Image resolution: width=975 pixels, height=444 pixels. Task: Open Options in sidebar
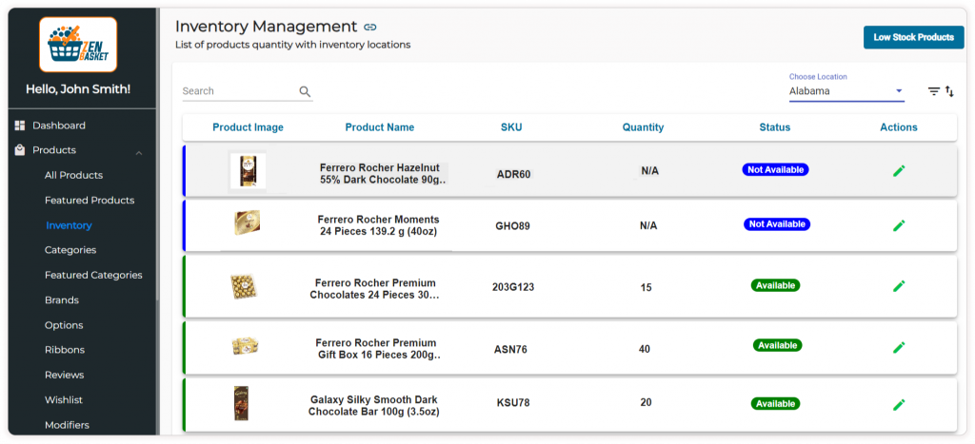pyautogui.click(x=64, y=325)
